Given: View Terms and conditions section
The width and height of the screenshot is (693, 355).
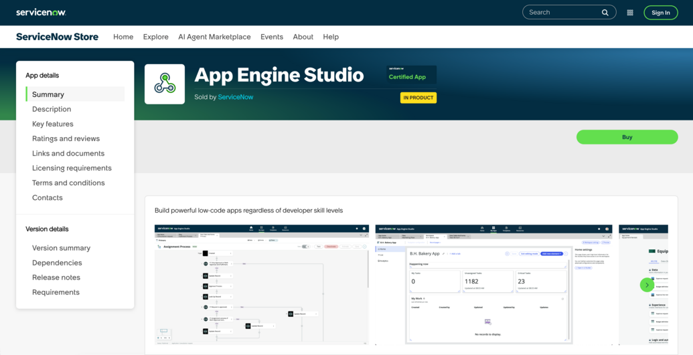Looking at the screenshot, I should (68, 183).
